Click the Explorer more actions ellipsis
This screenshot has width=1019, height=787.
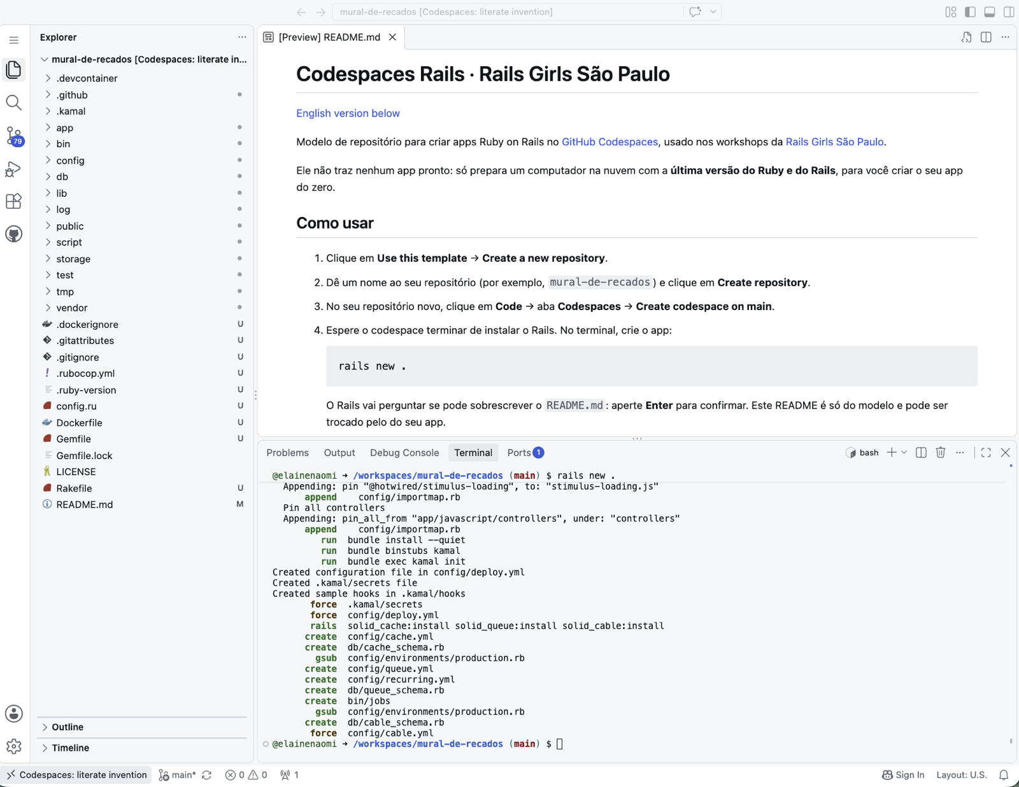pos(242,37)
